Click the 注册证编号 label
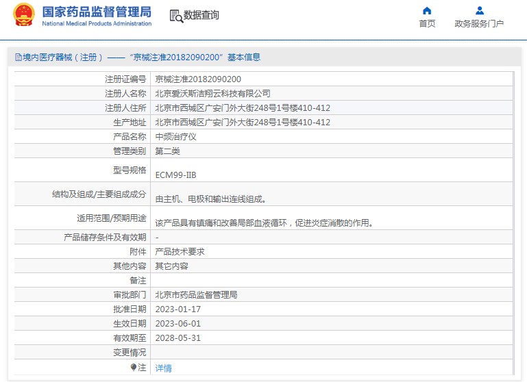Screen dimensions: 527x382 click(125, 79)
